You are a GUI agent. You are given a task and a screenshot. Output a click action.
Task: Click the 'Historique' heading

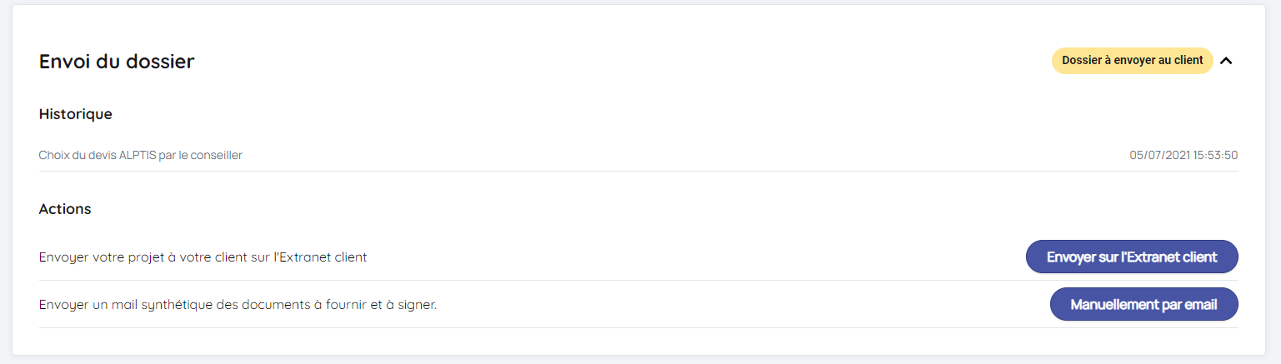click(x=76, y=114)
